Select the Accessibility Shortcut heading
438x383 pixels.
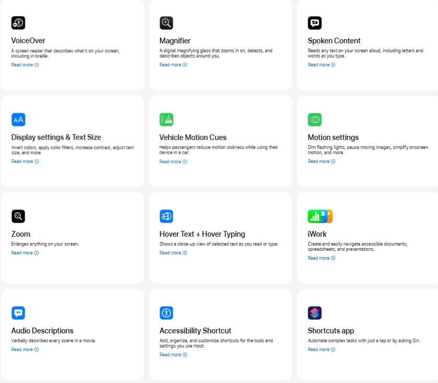(x=195, y=331)
